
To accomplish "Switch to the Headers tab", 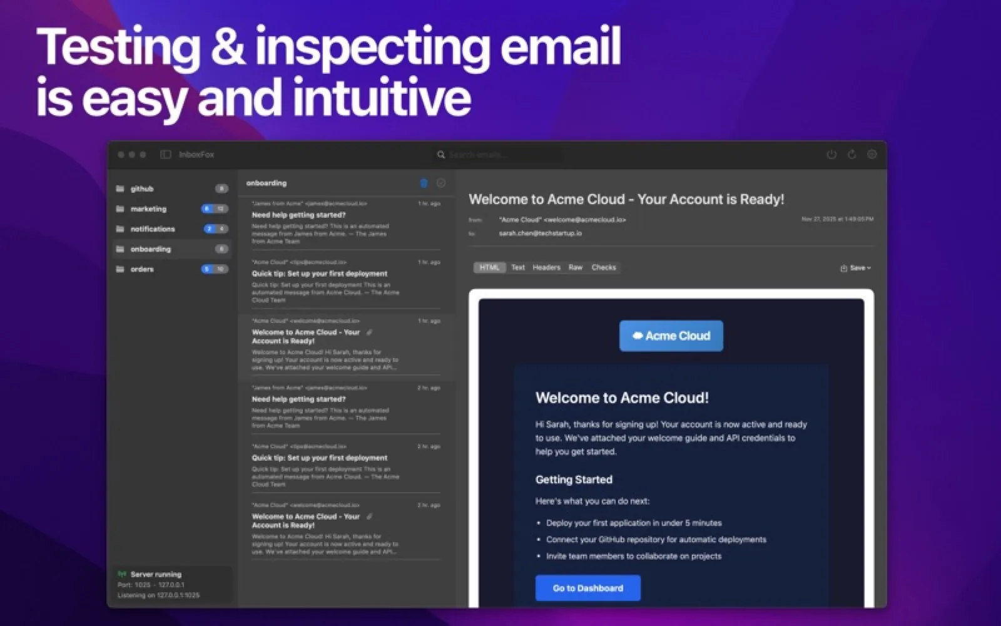I will coord(547,267).
